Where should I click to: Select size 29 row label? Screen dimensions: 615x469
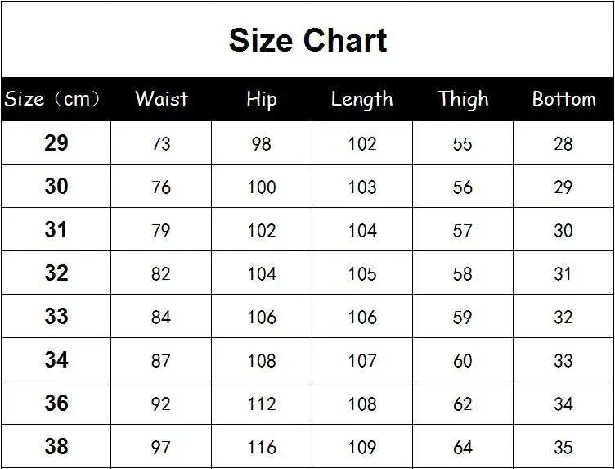pyautogui.click(x=56, y=143)
